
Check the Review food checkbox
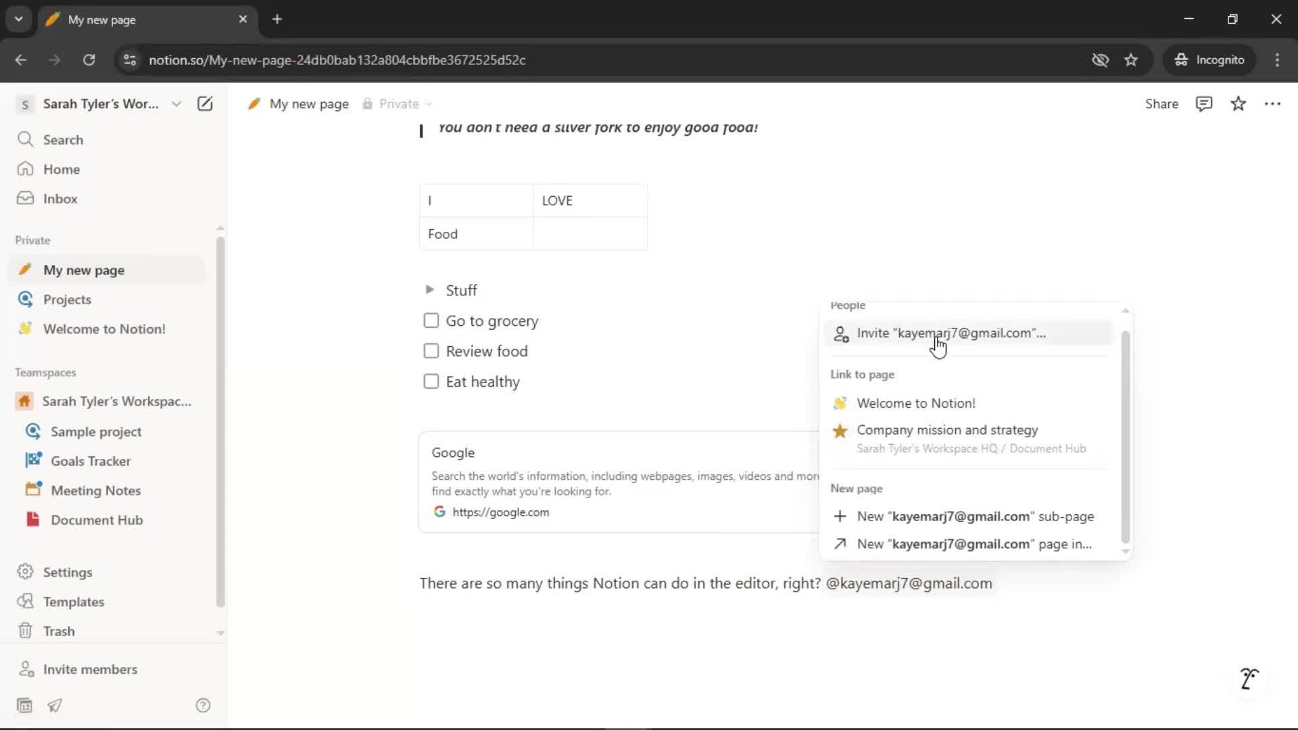pyautogui.click(x=431, y=351)
